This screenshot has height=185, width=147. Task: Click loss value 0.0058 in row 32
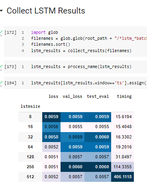[51, 137]
